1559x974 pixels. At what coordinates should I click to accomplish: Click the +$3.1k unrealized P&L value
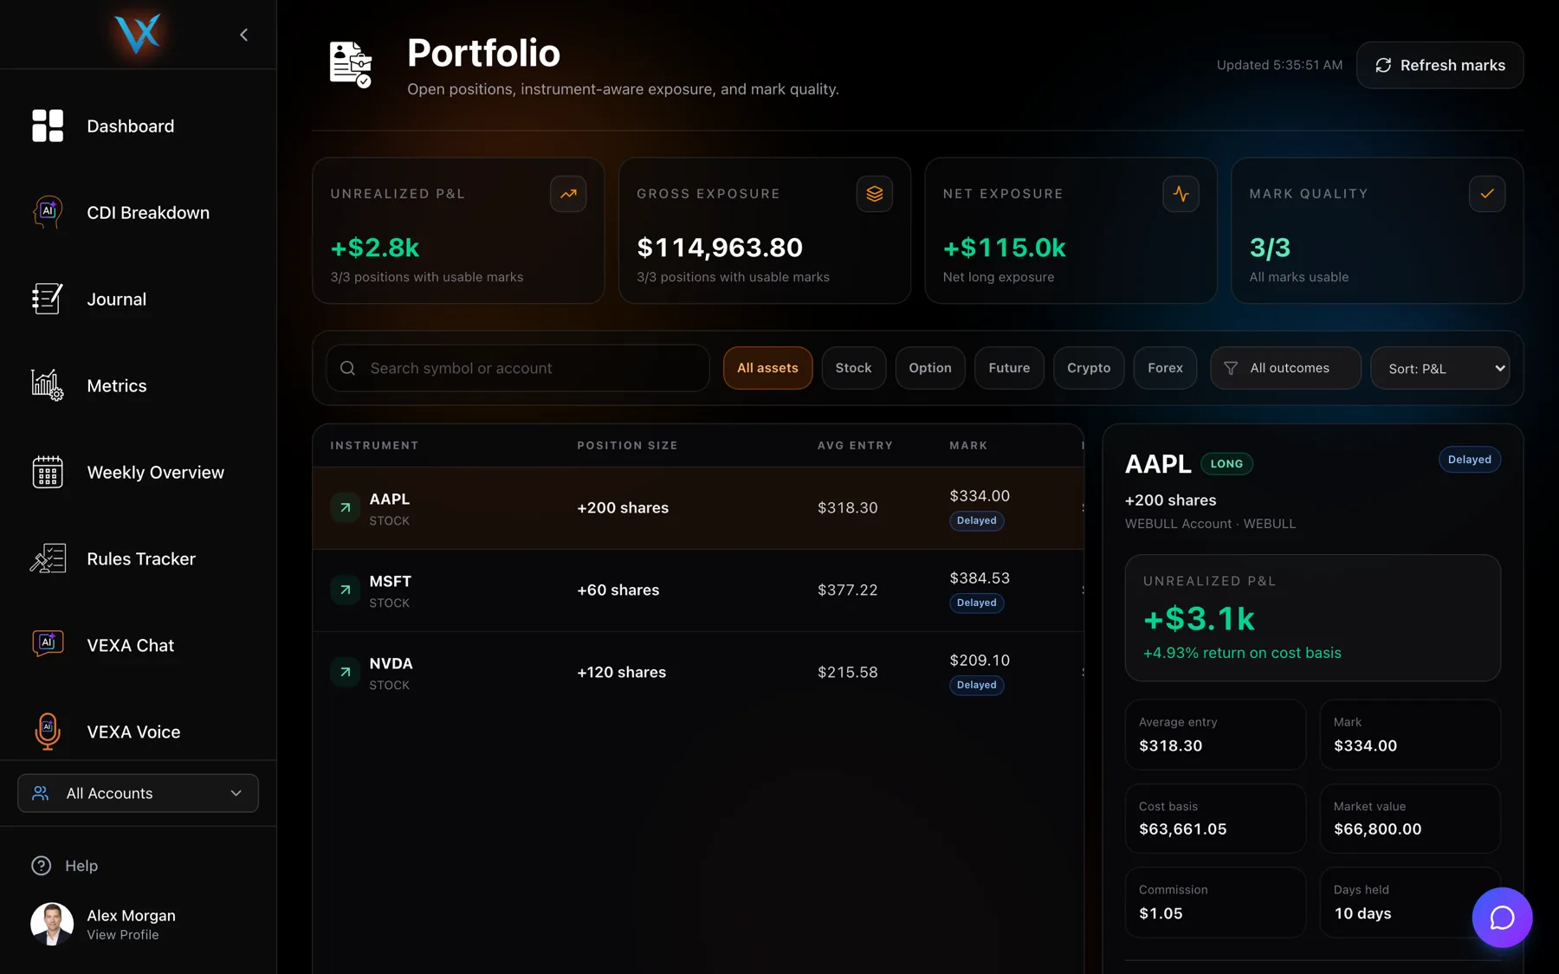coord(1199,619)
